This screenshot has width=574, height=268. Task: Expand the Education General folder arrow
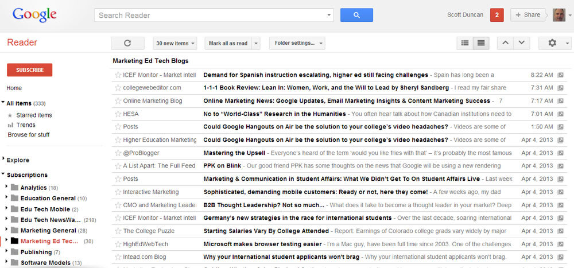pyautogui.click(x=6, y=197)
